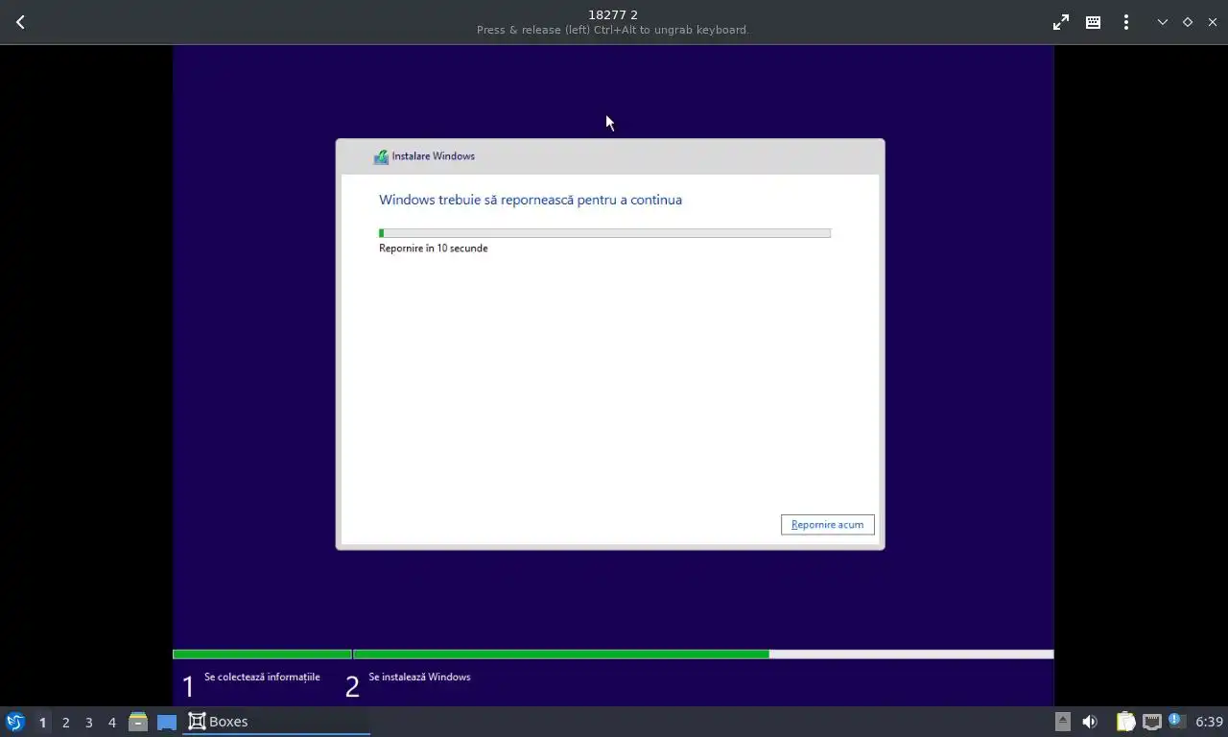Switch to virtual desktop 1
The height and width of the screenshot is (737, 1228).
(x=42, y=723)
